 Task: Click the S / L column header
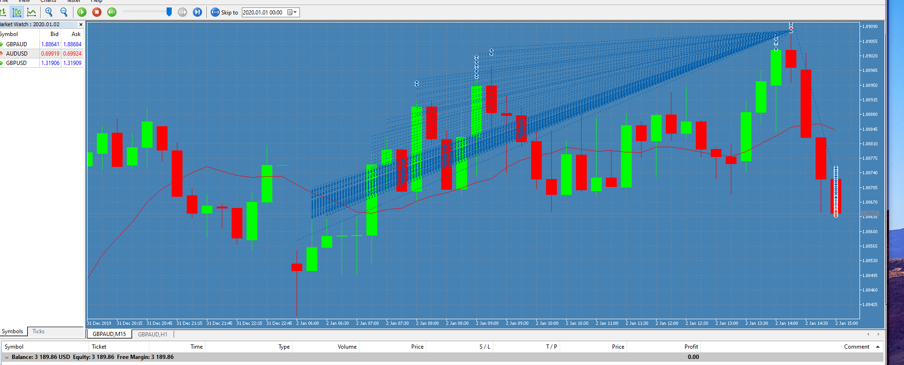pos(459,347)
